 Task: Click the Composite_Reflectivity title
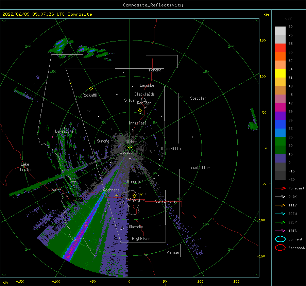pos(153,5)
